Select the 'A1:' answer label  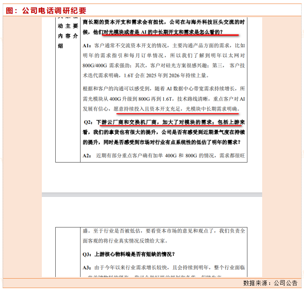pos(87,46)
